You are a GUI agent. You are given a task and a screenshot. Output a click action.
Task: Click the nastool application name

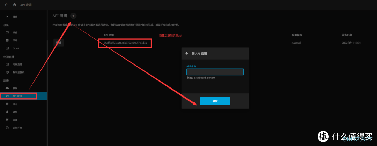click(296, 43)
